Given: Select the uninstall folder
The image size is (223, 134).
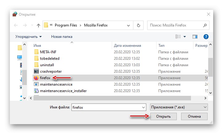Looking at the screenshot, I should point(47,65).
